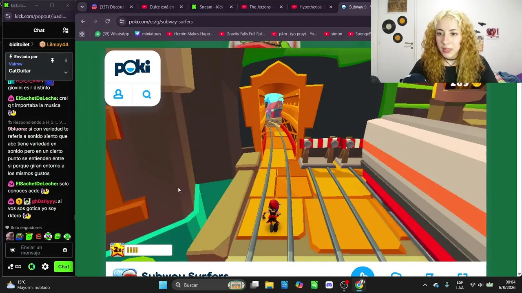The height and width of the screenshot is (293, 522).
Task: Open OBS Studio from the taskbar
Action: click(344, 285)
